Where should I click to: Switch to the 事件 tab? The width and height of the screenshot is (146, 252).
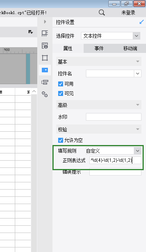(x=99, y=48)
